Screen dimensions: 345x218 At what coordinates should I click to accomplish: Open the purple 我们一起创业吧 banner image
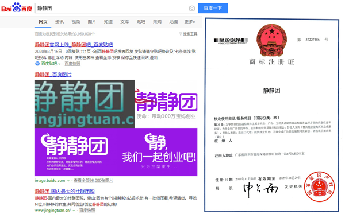pyautogui.click(x=116, y=152)
